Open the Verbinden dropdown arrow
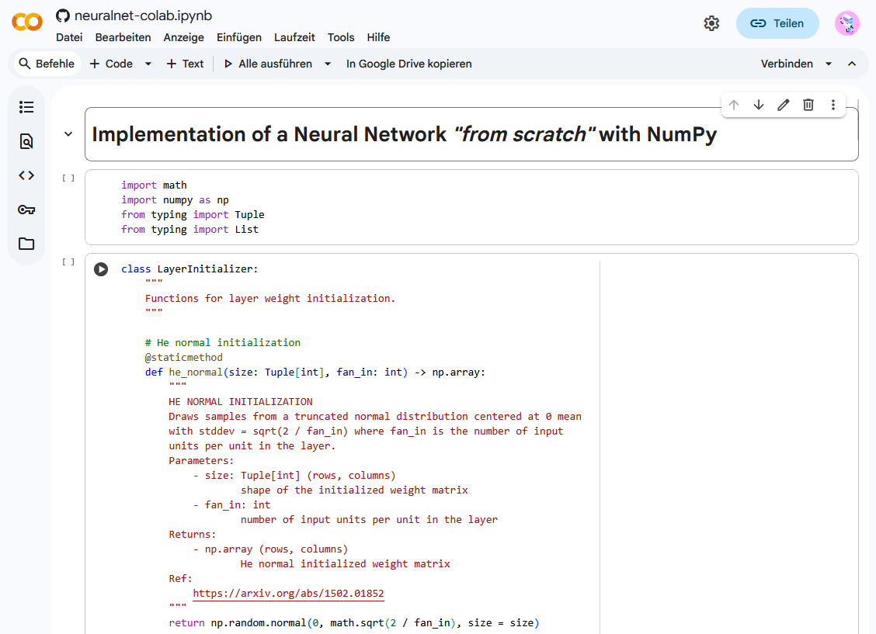Image resolution: width=876 pixels, height=634 pixels. pyautogui.click(x=829, y=64)
